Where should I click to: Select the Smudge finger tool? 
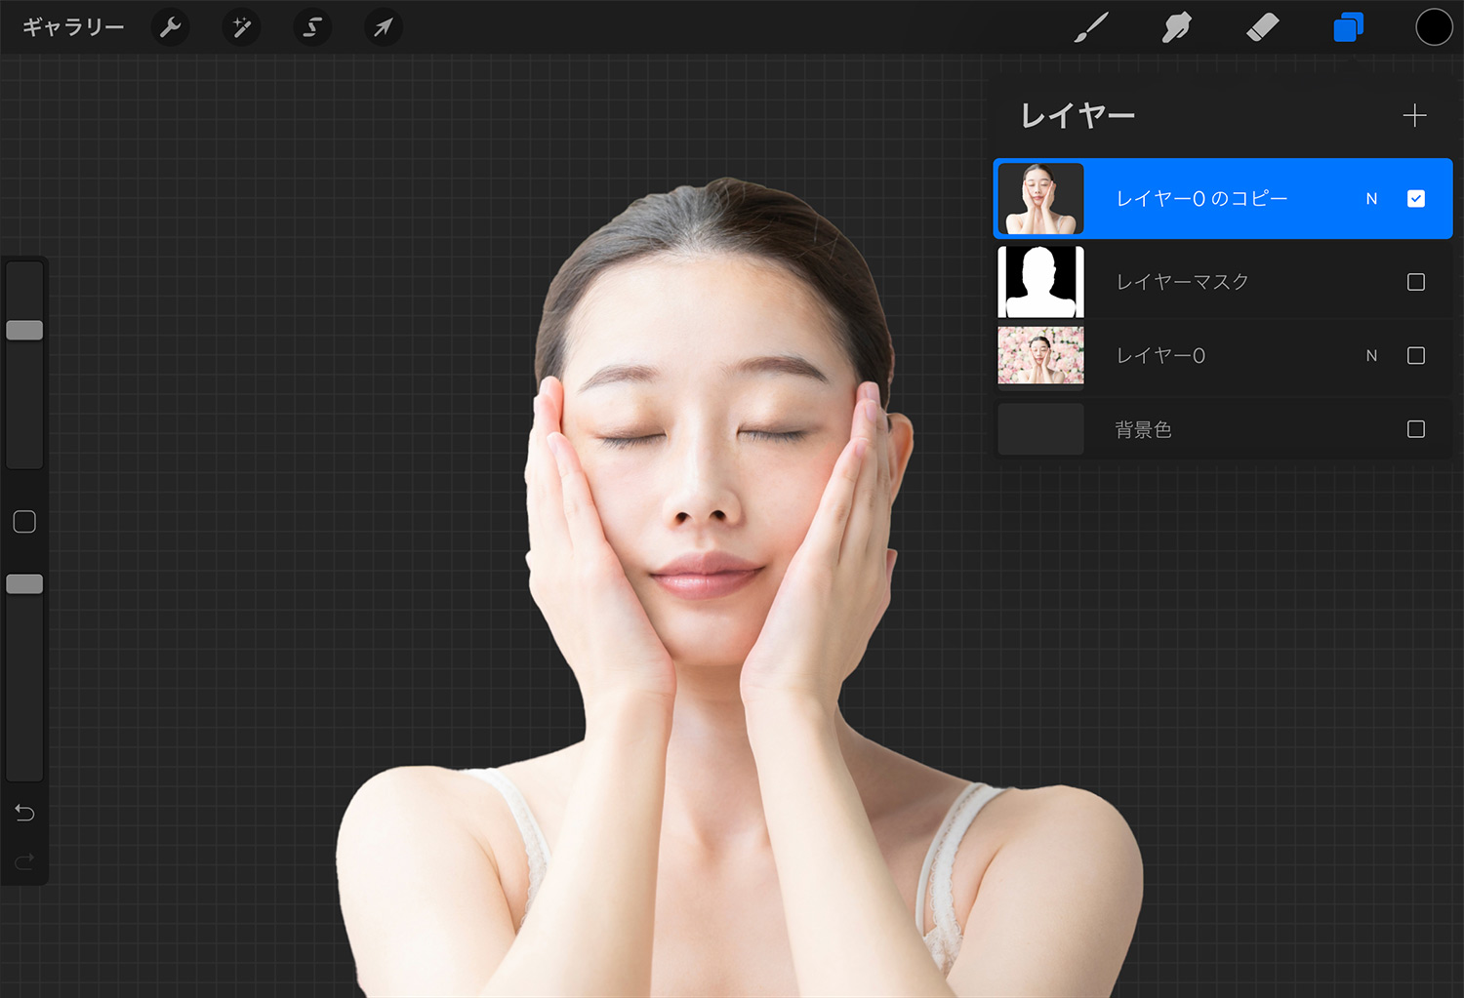click(1177, 27)
